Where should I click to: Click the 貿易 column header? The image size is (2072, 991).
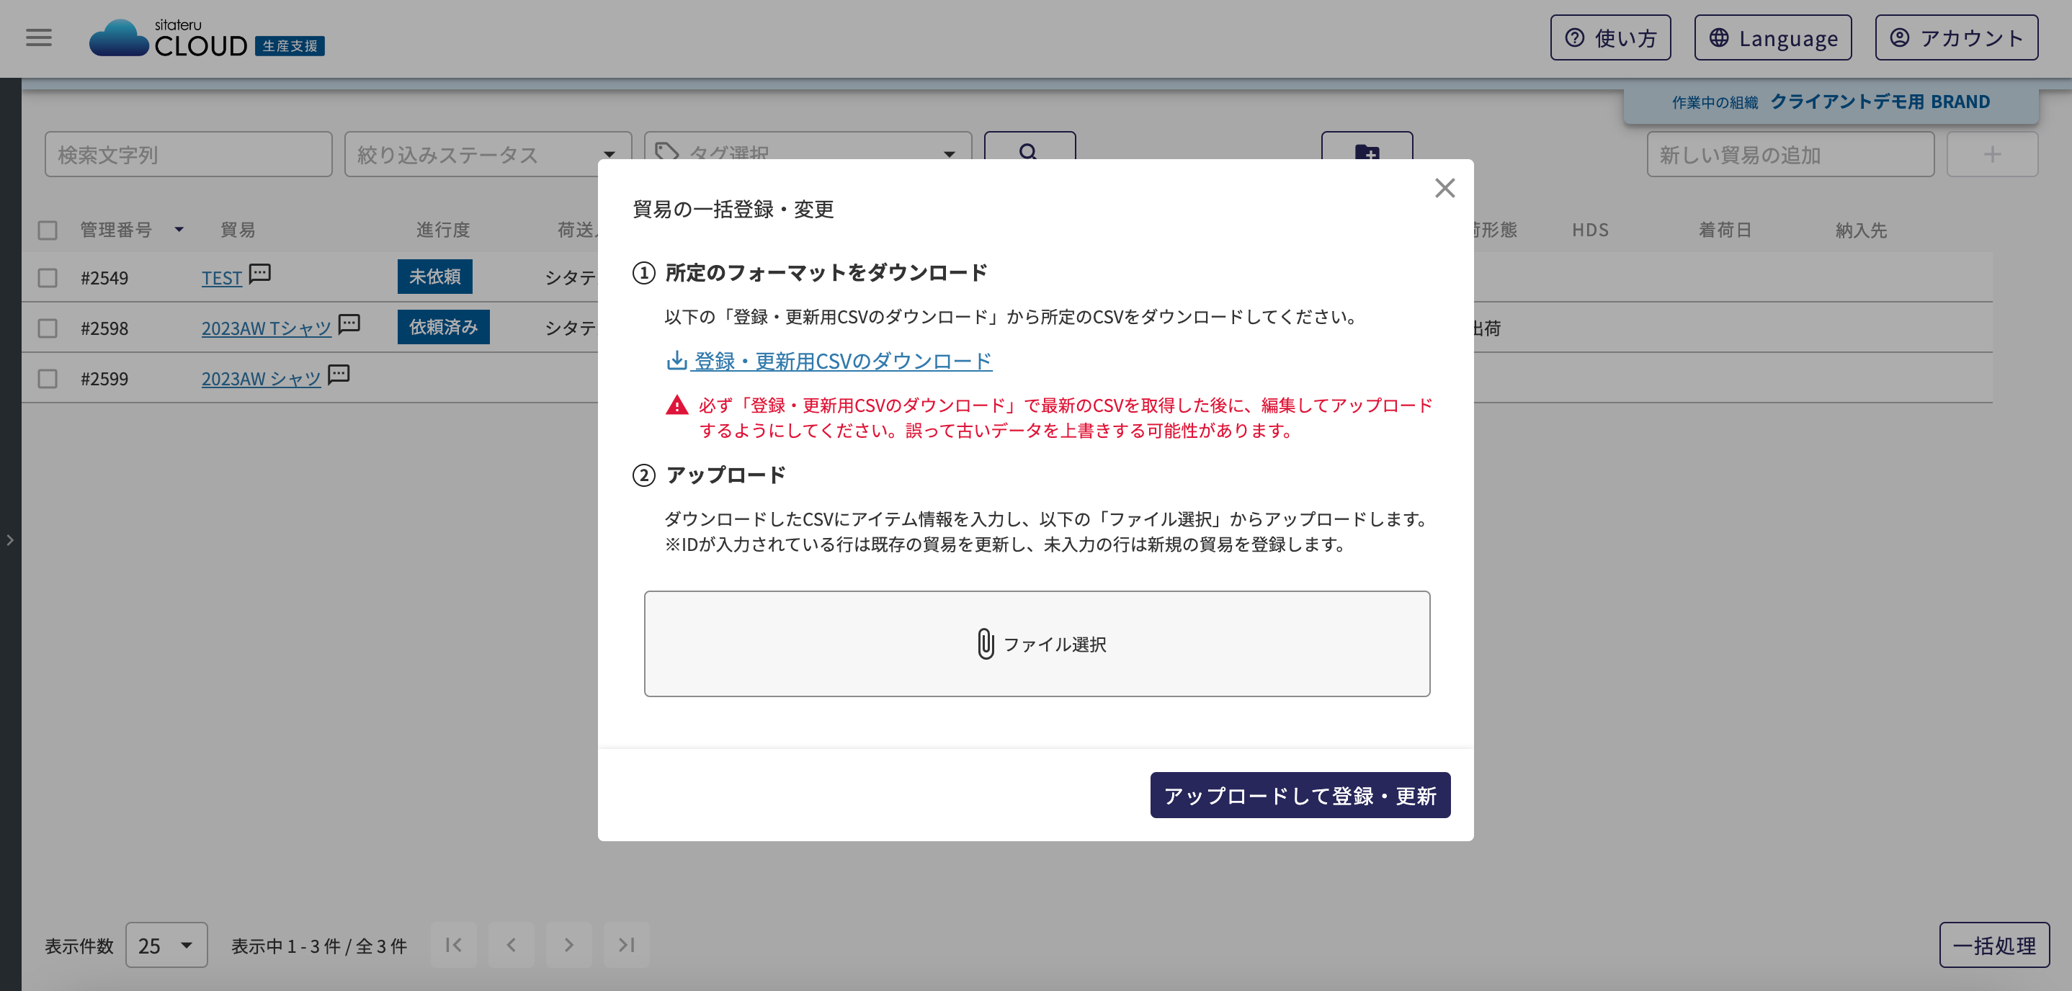[x=238, y=230]
